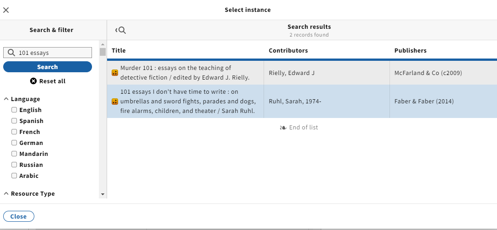
Task: Select the Sarah Ruhl 101 essays record
Action: pyautogui.click(x=302, y=102)
